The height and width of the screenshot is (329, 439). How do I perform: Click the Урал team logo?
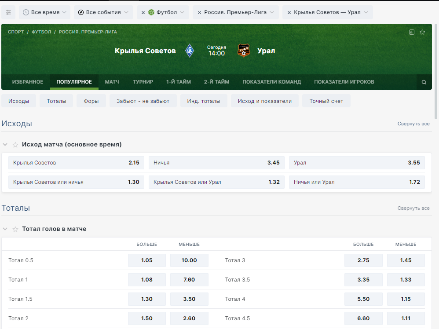(244, 51)
